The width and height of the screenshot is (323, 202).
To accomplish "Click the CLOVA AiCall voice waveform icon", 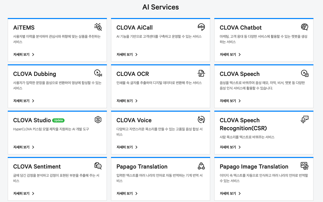I will click(x=201, y=27).
